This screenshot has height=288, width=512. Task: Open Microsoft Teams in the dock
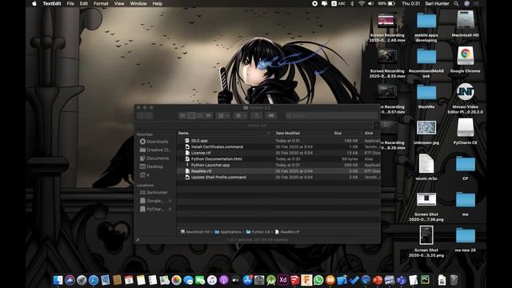402,280
